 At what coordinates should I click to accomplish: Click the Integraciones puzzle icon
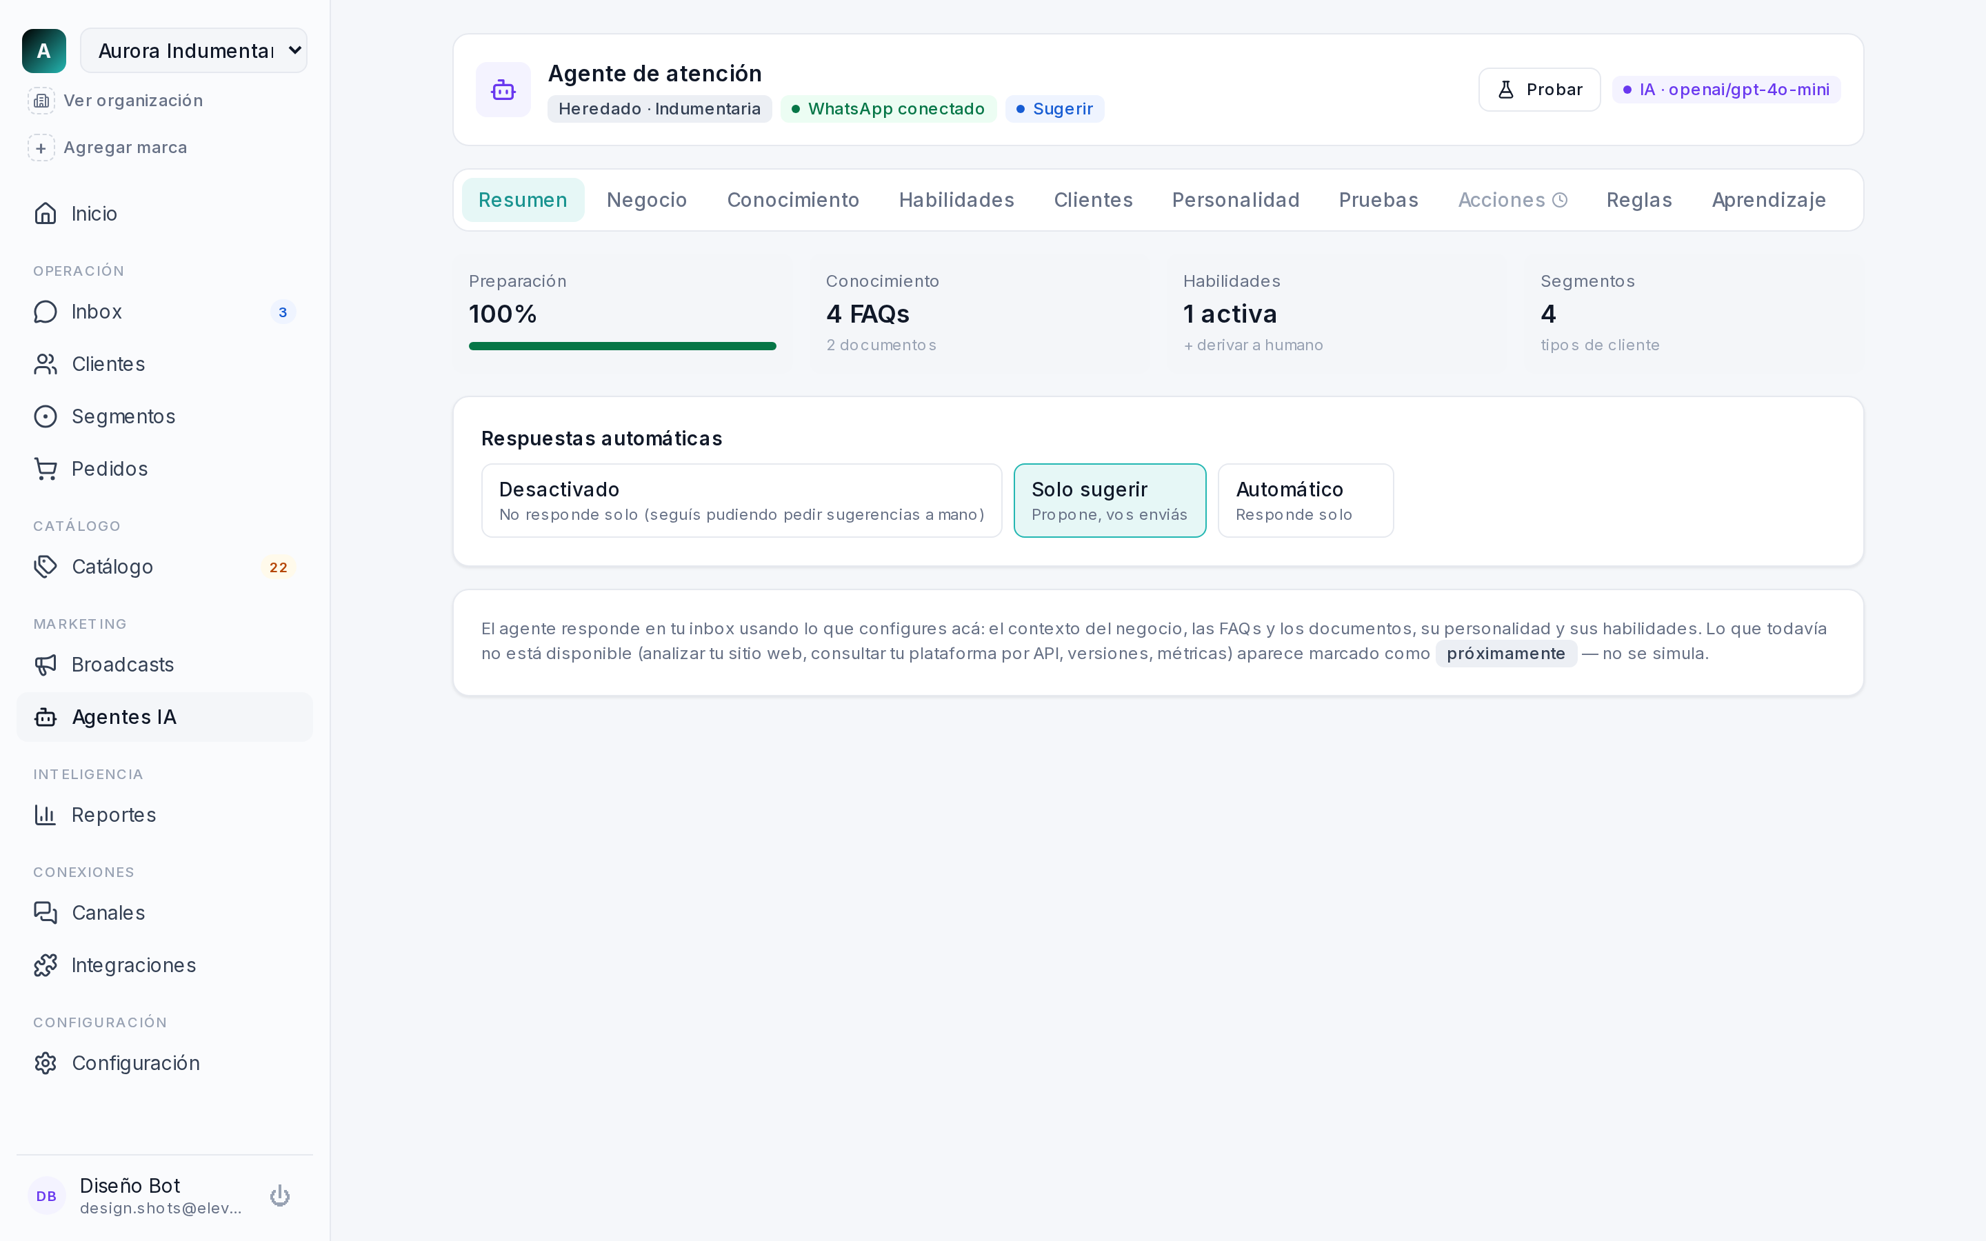[46, 965]
